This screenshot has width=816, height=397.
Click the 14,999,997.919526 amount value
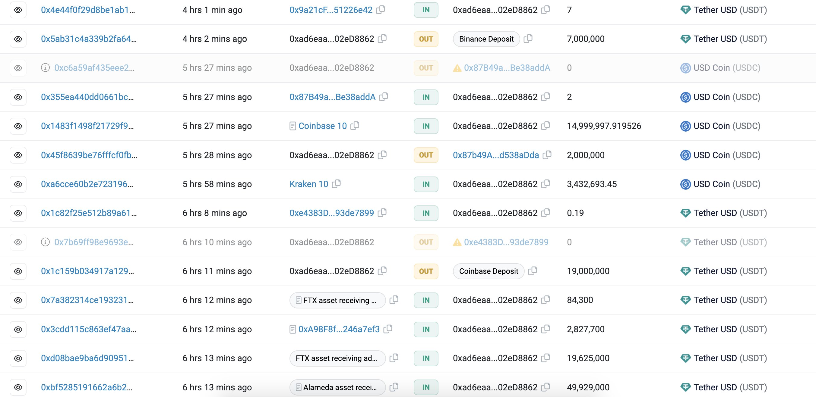(604, 126)
